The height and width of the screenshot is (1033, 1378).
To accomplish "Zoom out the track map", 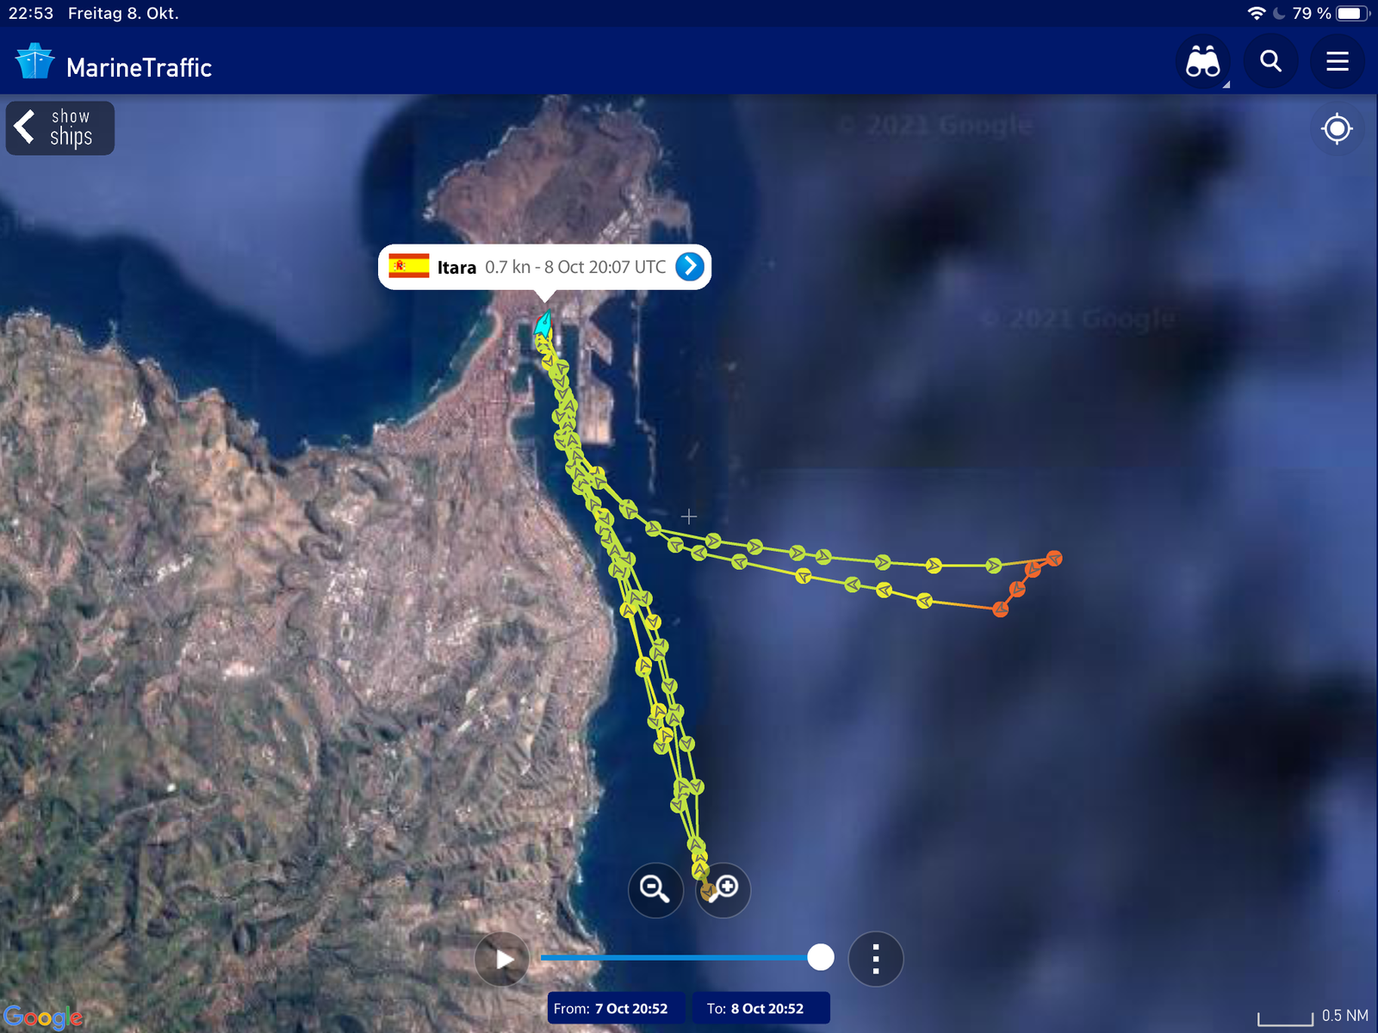I will pyautogui.click(x=655, y=889).
